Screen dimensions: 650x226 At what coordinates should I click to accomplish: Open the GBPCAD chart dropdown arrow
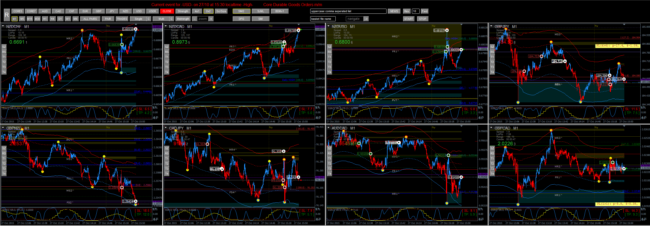tap(491, 127)
